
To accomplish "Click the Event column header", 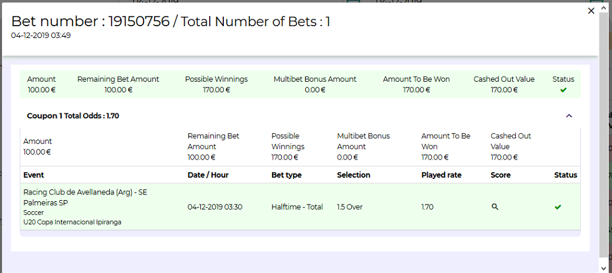I will point(34,175).
